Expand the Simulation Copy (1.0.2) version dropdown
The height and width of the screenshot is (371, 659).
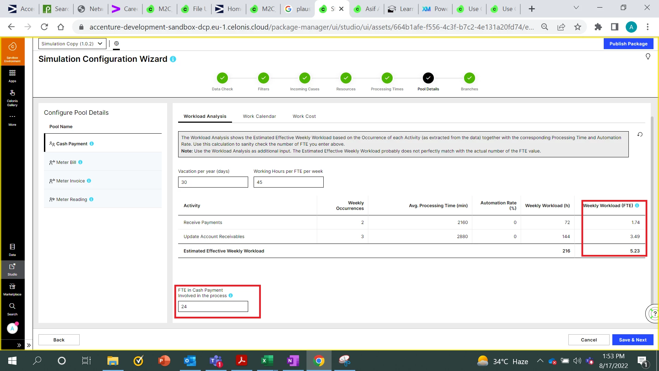click(x=72, y=44)
